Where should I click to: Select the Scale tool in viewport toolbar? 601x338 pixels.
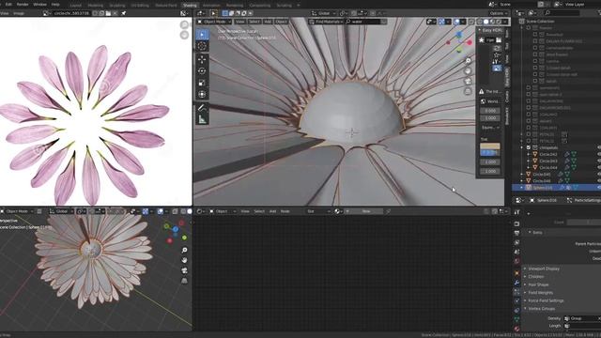coord(202,83)
